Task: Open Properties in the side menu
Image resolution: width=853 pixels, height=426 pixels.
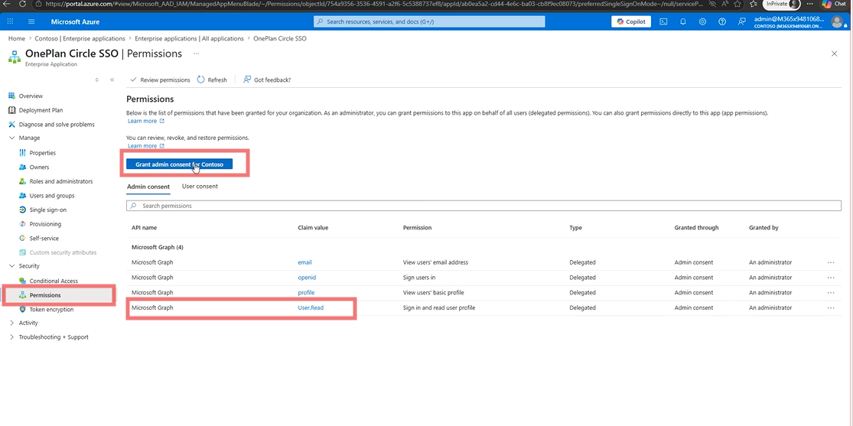Action: [42, 153]
